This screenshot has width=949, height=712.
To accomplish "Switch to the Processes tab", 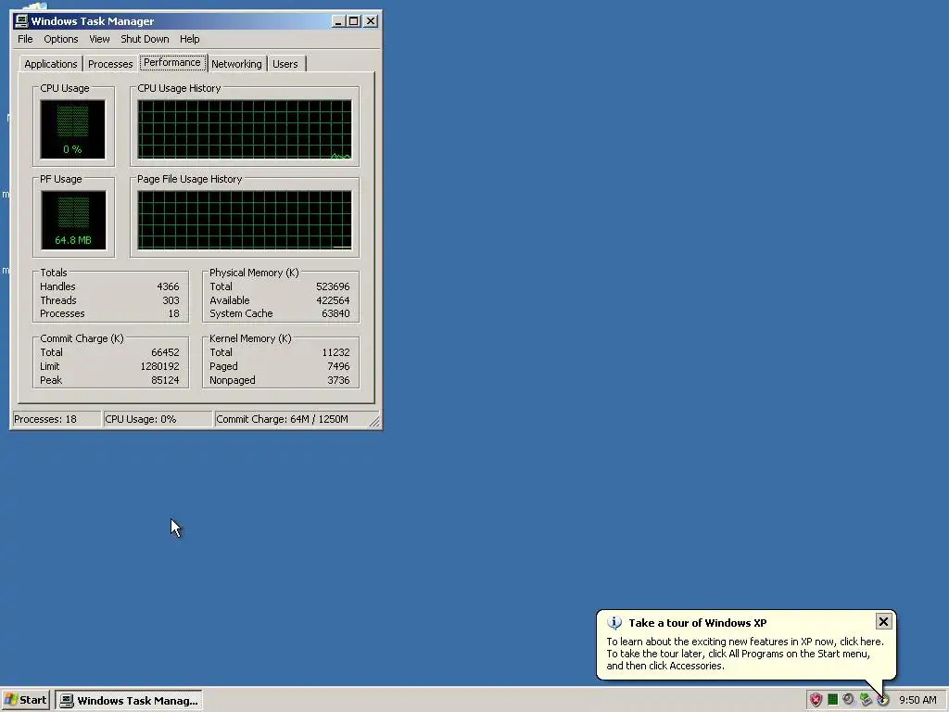I will [110, 64].
